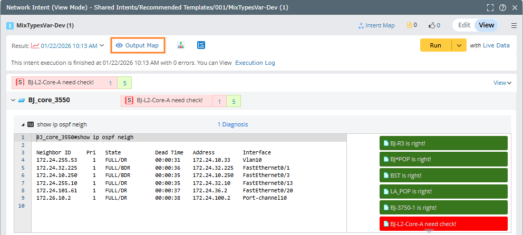Open the hamburger menu
523x235 pixels.
pos(514,26)
